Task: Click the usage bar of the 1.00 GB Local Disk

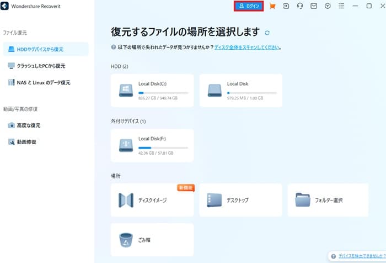Action: (x=252, y=93)
